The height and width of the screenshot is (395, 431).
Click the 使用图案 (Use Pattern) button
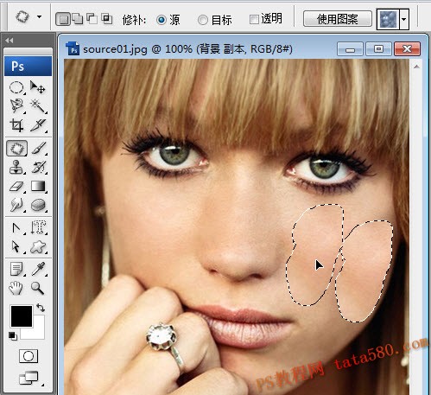tap(338, 19)
